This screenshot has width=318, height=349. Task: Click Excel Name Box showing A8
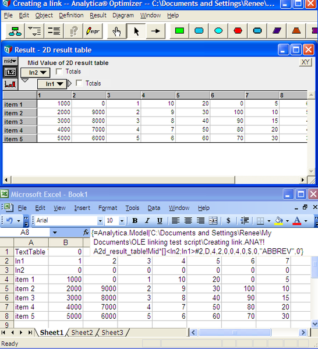tap(24, 232)
